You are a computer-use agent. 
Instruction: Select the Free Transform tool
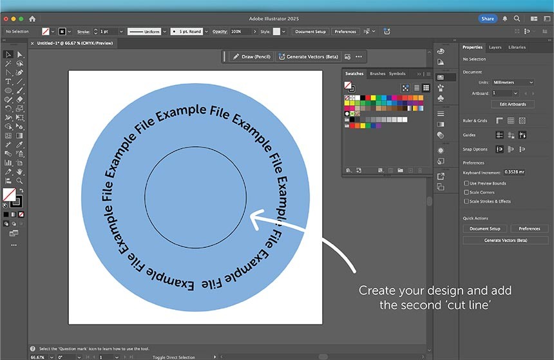click(x=19, y=118)
